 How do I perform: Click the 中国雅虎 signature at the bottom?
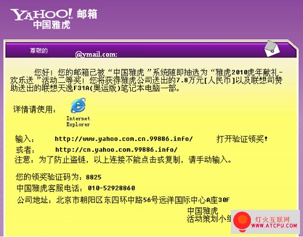[203, 211]
